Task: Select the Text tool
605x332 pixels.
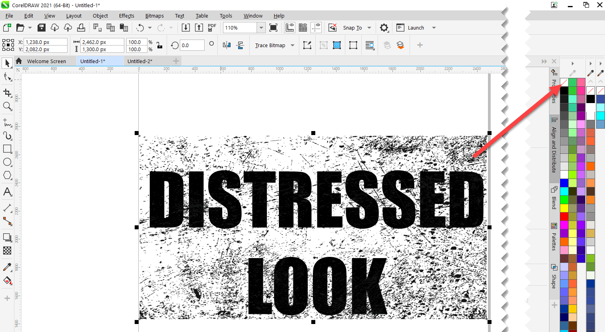Action: pyautogui.click(x=7, y=192)
